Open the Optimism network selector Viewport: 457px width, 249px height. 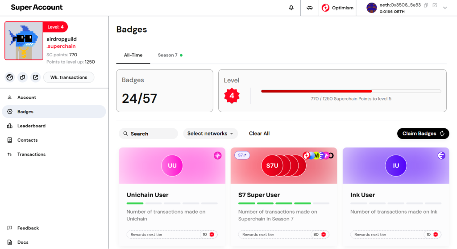[x=337, y=8]
